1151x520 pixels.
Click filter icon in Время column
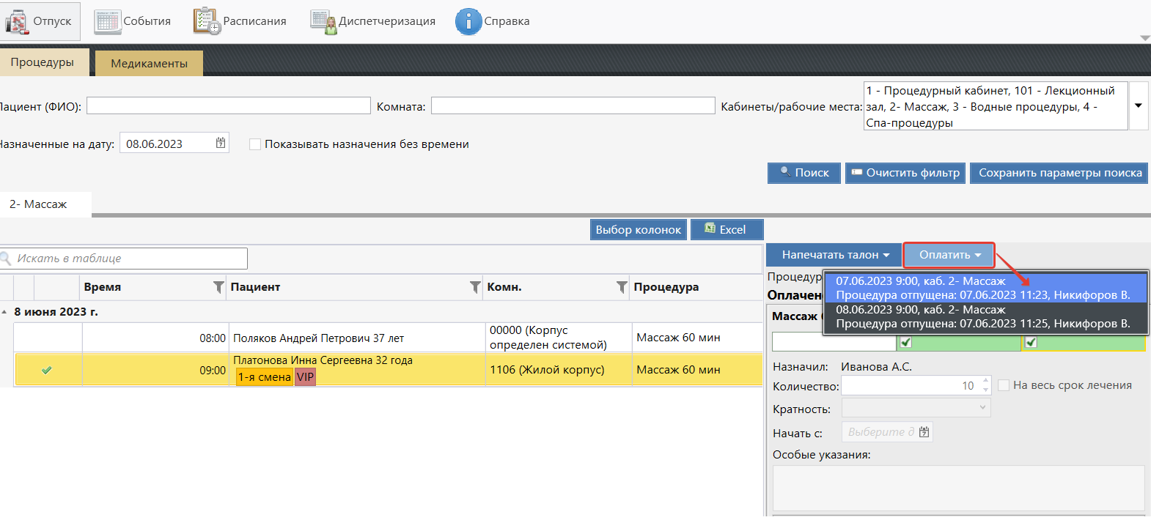[x=218, y=287]
